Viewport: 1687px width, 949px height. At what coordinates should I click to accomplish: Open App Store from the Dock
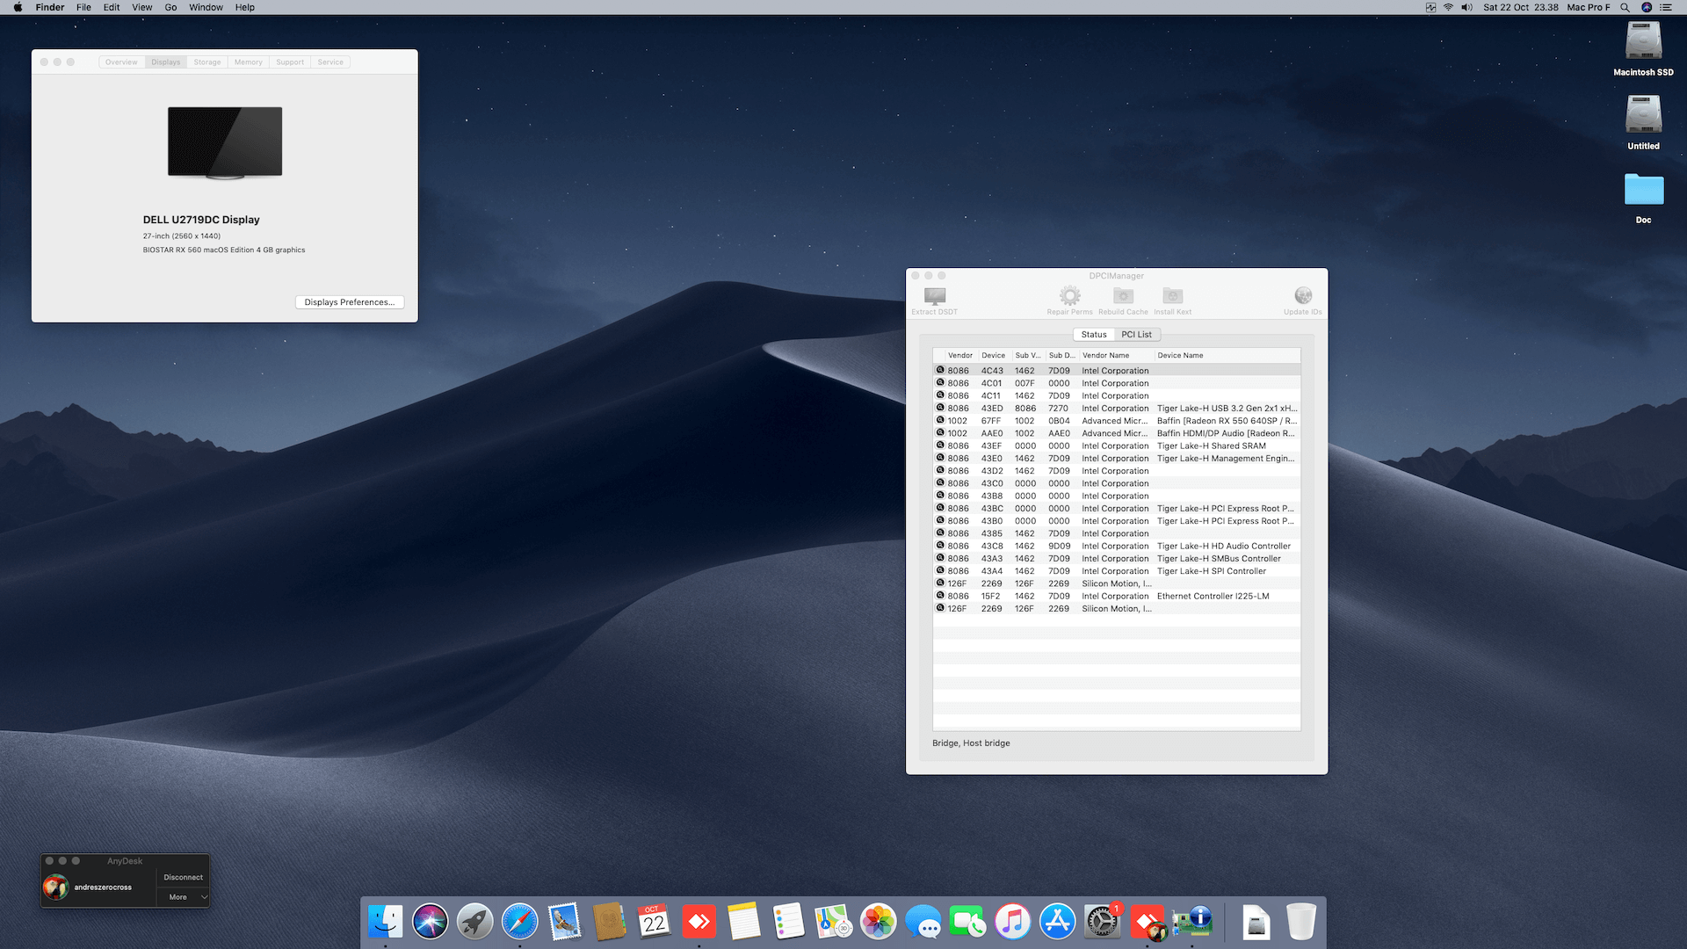point(1057,922)
